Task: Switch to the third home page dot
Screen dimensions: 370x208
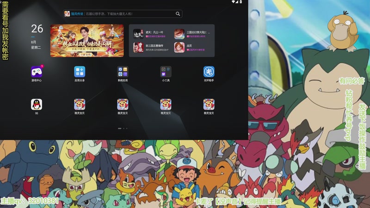Action: tap(127, 128)
